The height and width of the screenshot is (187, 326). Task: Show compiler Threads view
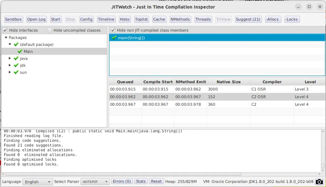coord(203,19)
